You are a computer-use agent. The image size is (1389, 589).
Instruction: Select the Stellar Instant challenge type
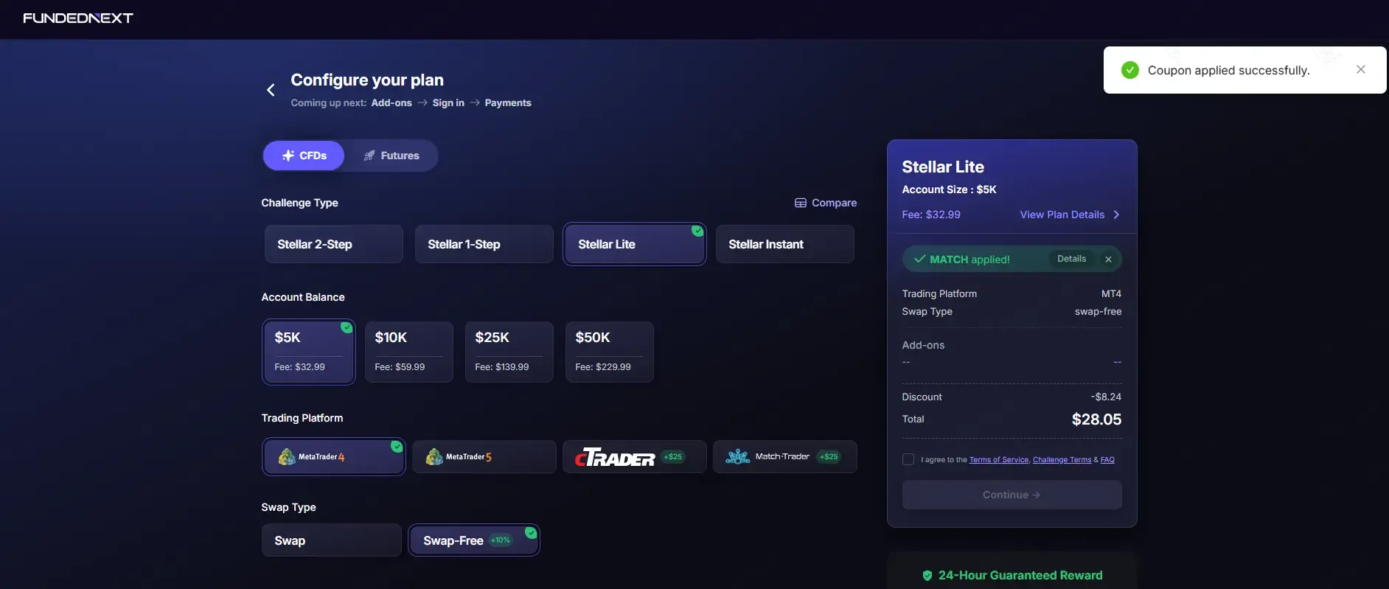tap(785, 244)
